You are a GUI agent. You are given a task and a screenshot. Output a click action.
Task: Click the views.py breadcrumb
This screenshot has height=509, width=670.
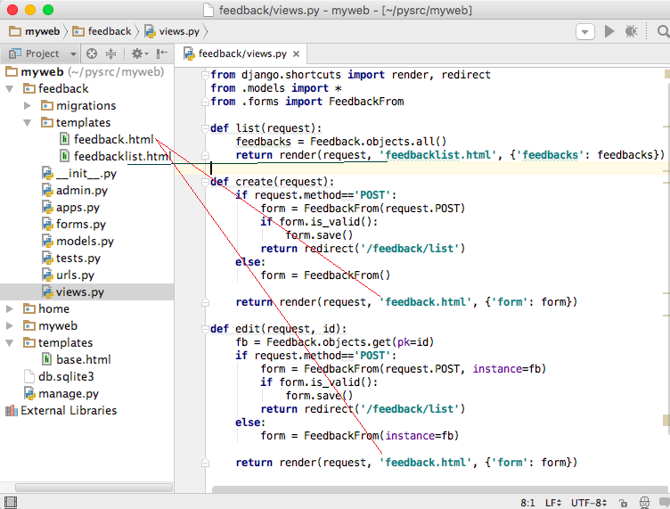[172, 31]
